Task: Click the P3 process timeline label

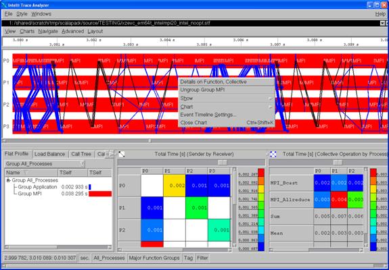Action: pos(6,126)
